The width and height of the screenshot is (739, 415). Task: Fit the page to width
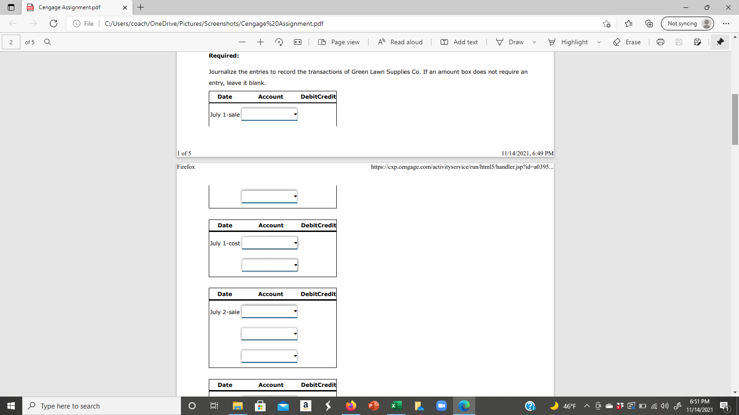(x=297, y=42)
